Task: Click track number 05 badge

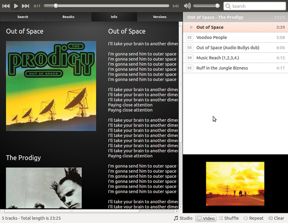Action: (190, 68)
